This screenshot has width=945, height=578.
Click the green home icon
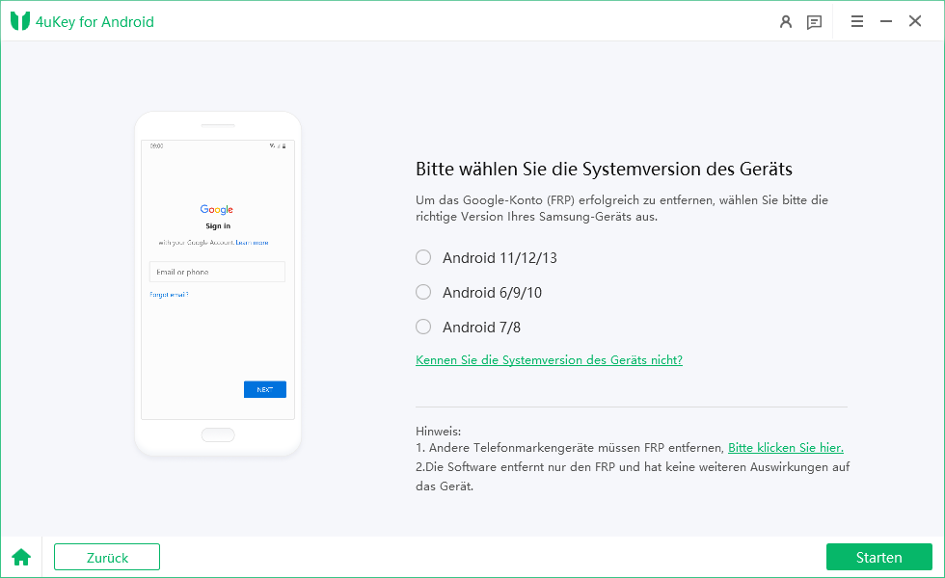(21, 557)
